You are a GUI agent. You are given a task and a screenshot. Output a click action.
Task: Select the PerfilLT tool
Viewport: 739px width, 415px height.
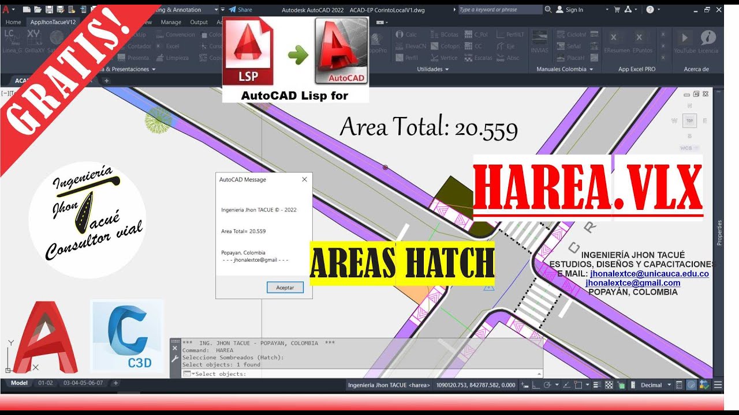pyautogui.click(x=510, y=35)
